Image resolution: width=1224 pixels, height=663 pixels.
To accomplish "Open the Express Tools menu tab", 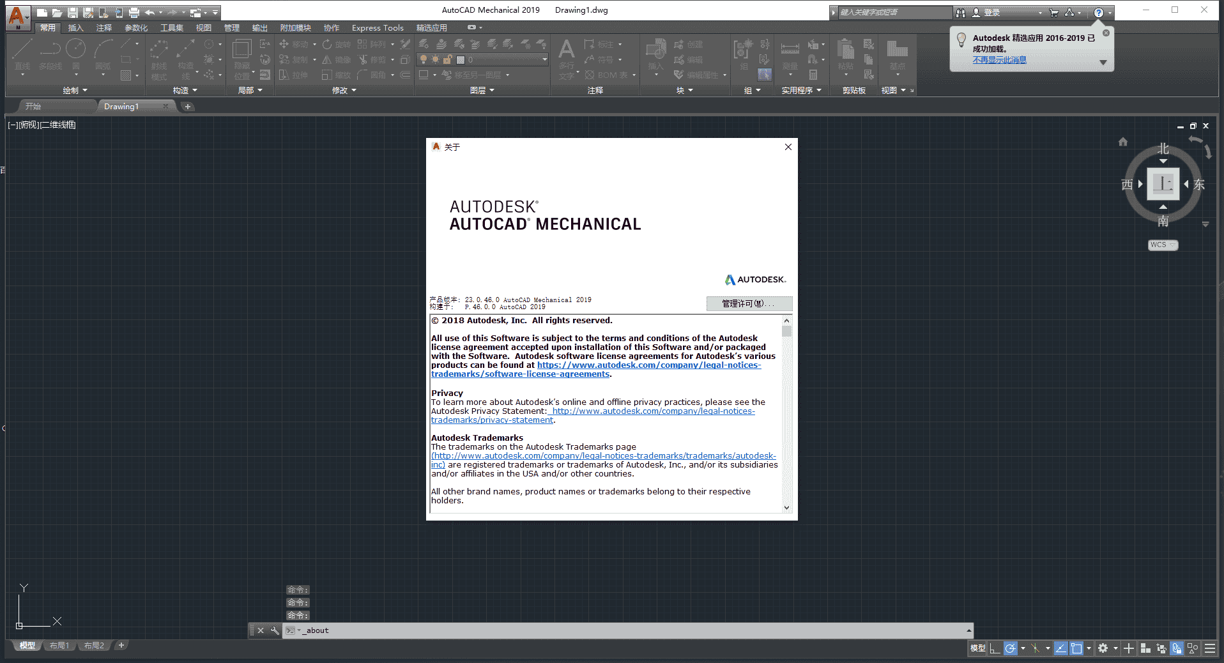I will click(377, 27).
